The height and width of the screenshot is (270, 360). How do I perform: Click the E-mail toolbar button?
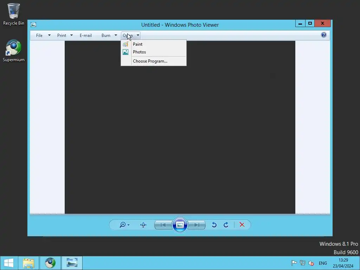click(86, 36)
